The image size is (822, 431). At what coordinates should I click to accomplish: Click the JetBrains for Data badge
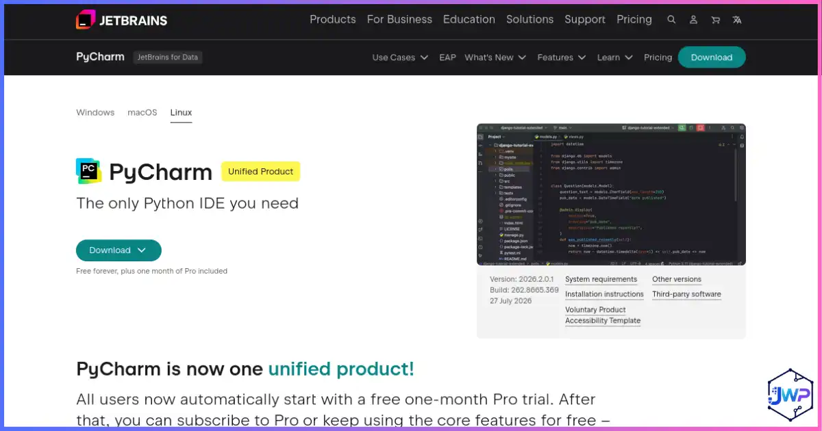click(168, 57)
